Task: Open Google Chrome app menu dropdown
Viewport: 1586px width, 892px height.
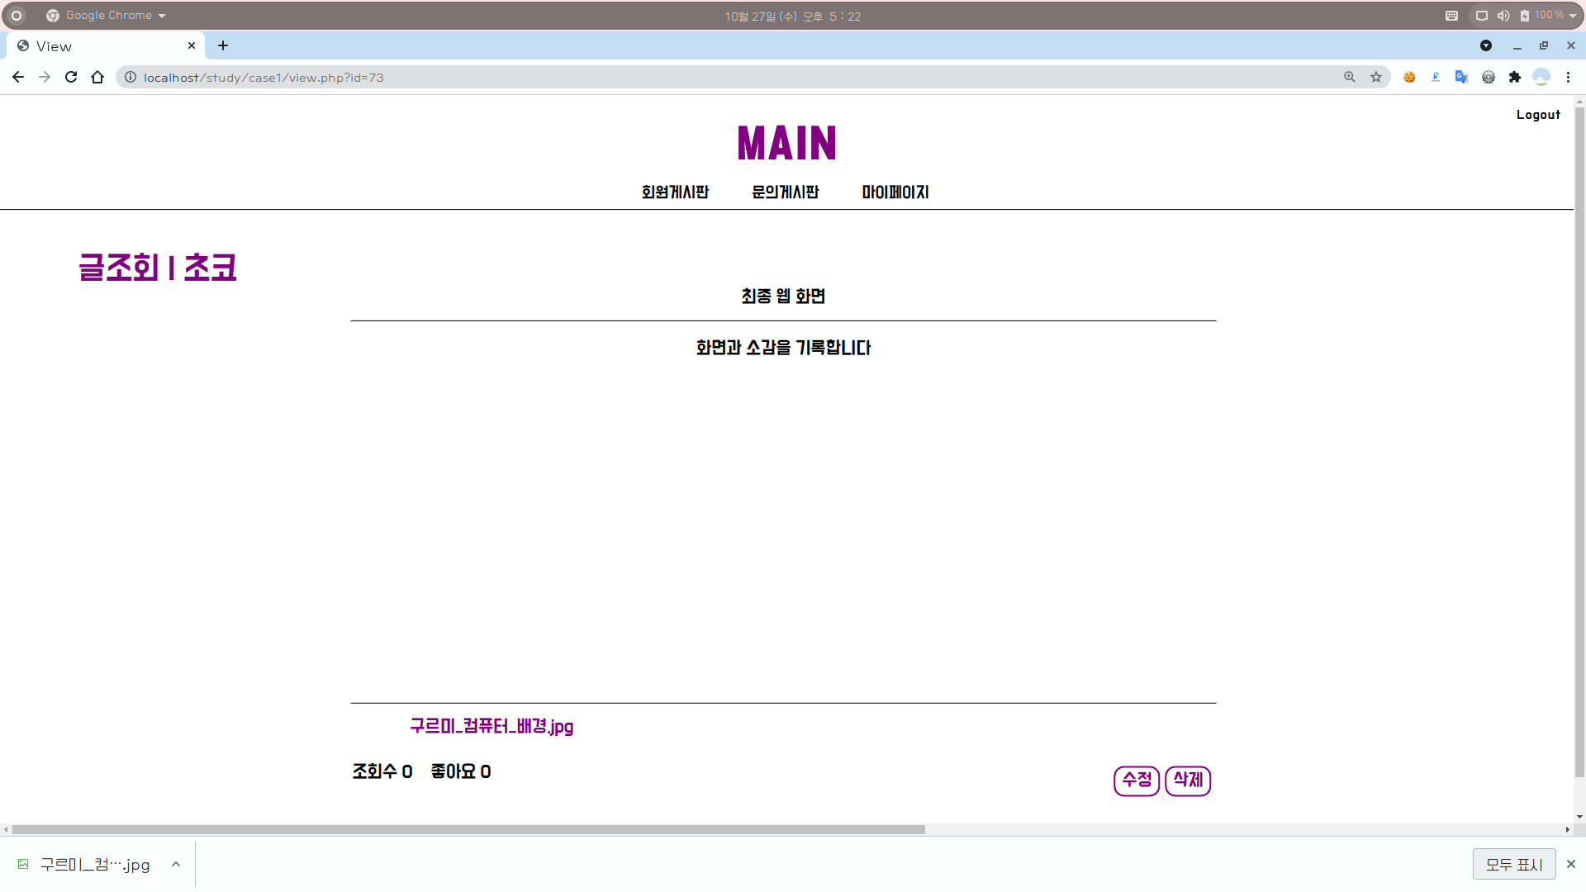Action: (107, 16)
